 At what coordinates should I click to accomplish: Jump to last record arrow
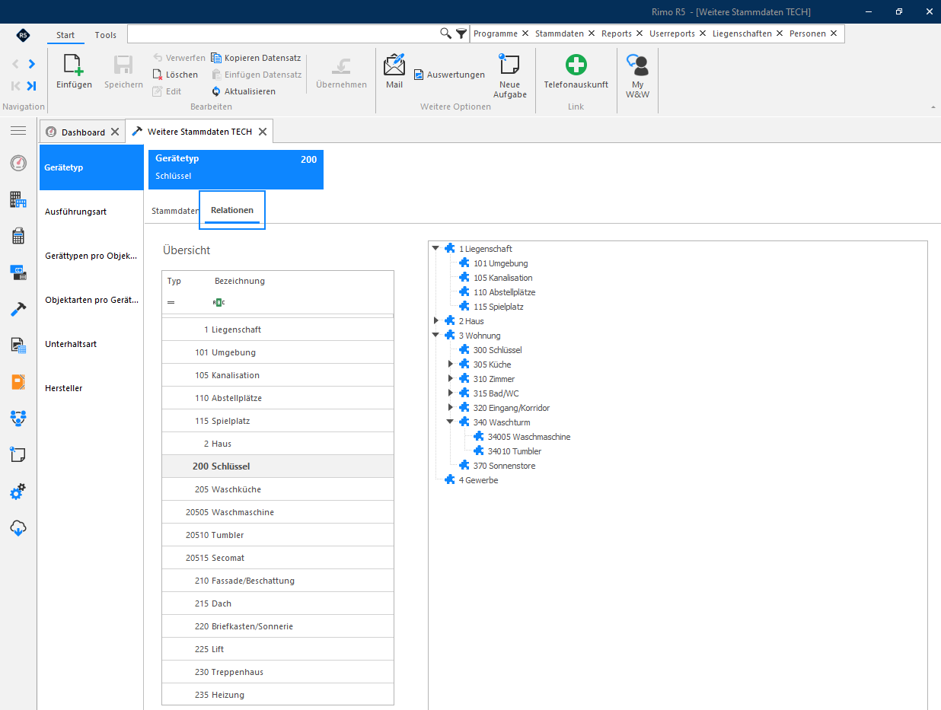tap(31, 86)
